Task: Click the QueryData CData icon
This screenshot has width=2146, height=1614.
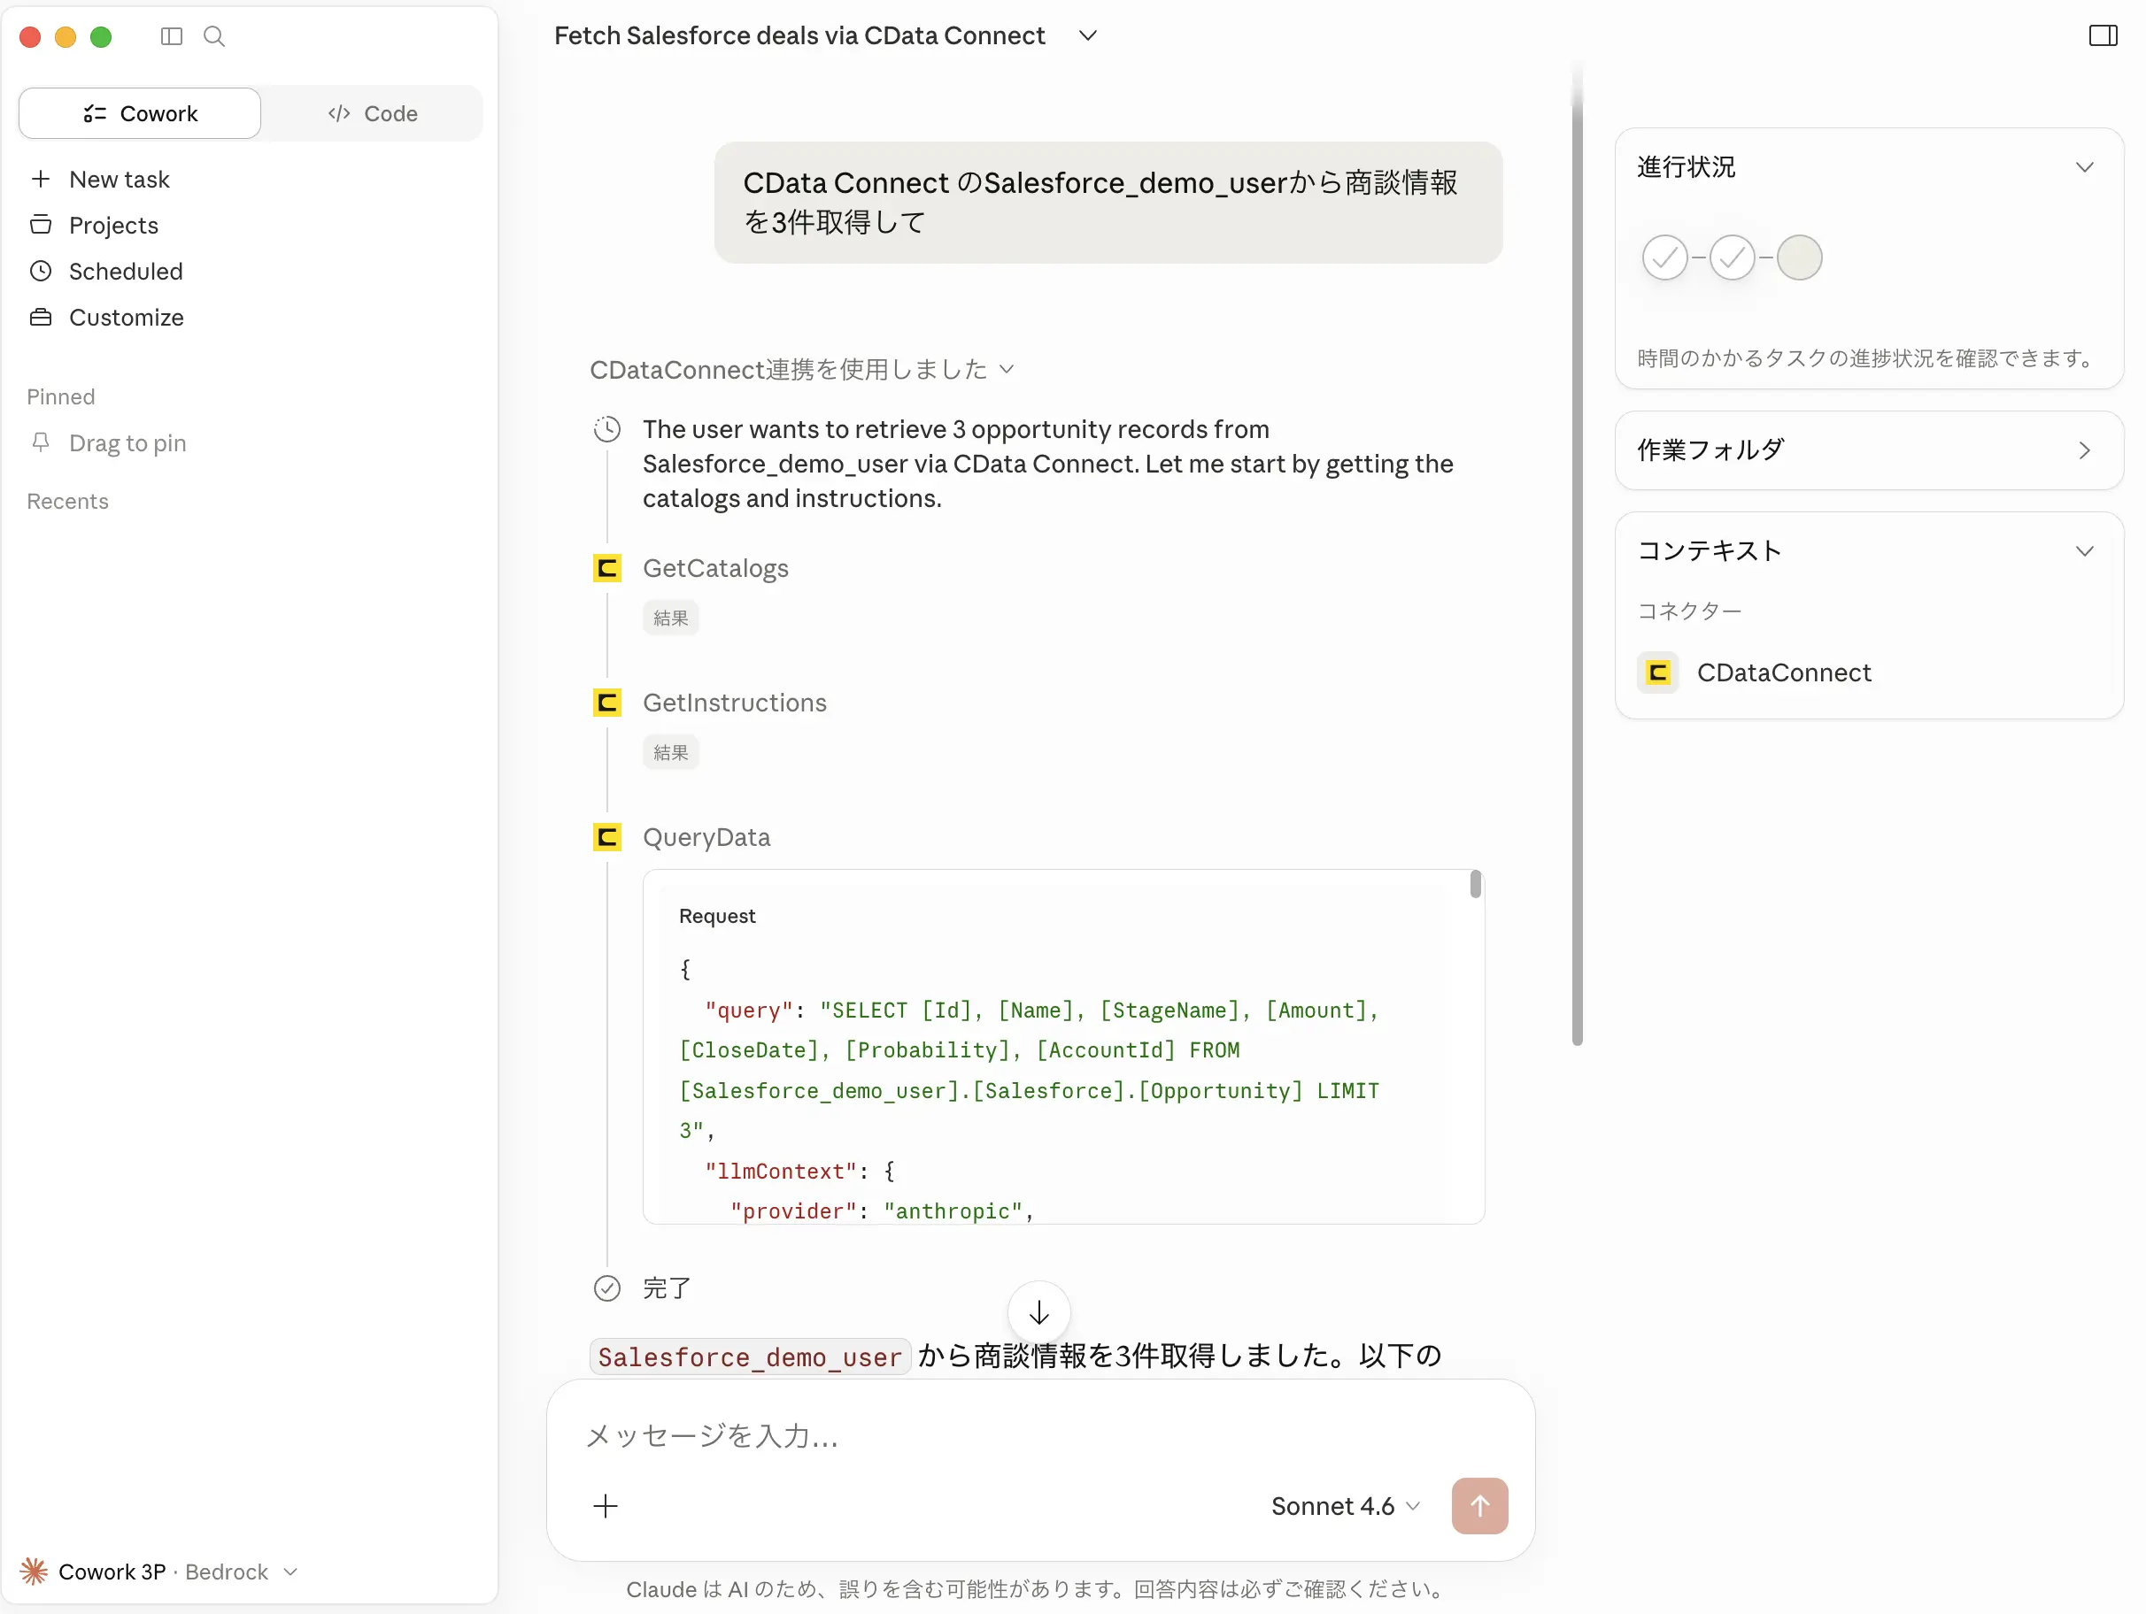Action: [607, 836]
